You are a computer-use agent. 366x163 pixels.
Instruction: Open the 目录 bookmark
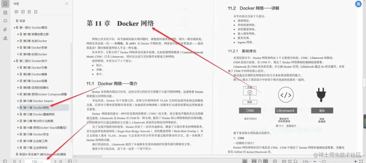[x=22, y=21]
